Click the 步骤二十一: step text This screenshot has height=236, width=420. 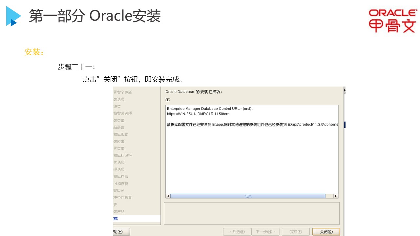coord(76,67)
